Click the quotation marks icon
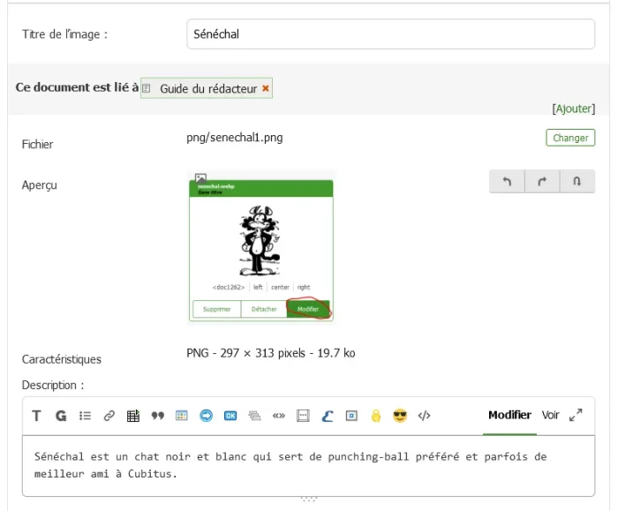 click(158, 416)
